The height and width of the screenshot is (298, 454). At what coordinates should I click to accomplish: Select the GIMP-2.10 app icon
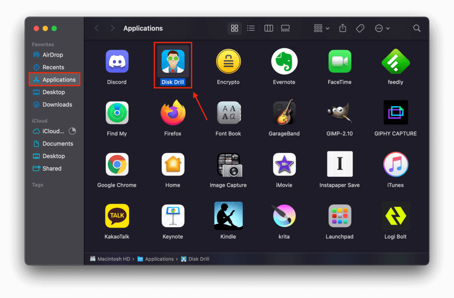tap(340, 113)
